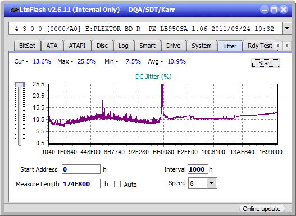296x216 pixels.
Task: Click the Min value 7.5%
Action: tap(133, 61)
